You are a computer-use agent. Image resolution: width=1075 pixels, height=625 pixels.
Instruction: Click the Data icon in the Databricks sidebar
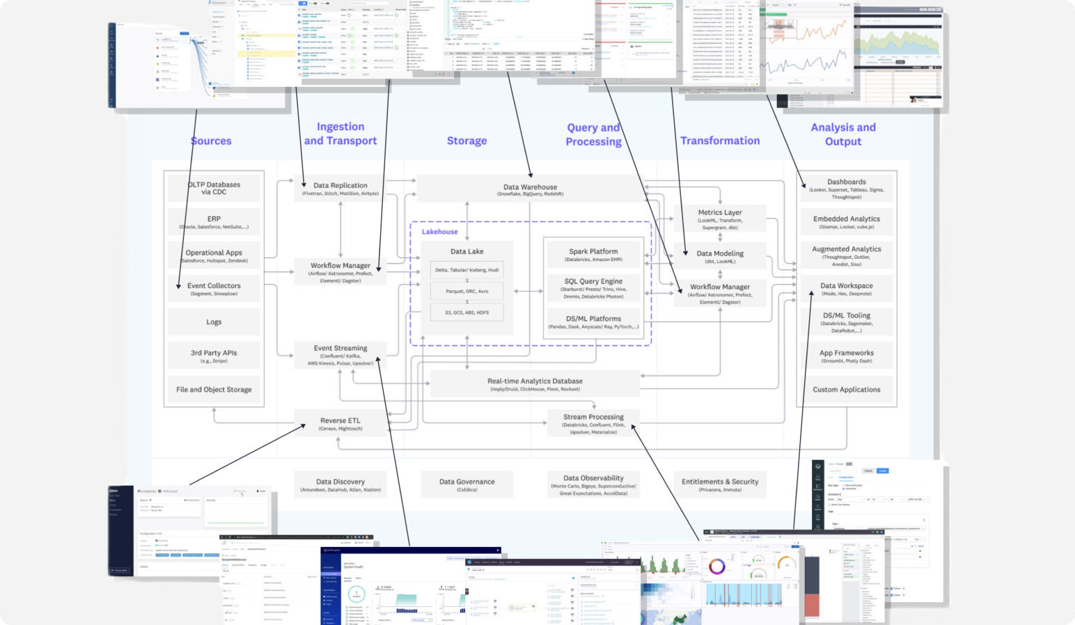818,517
